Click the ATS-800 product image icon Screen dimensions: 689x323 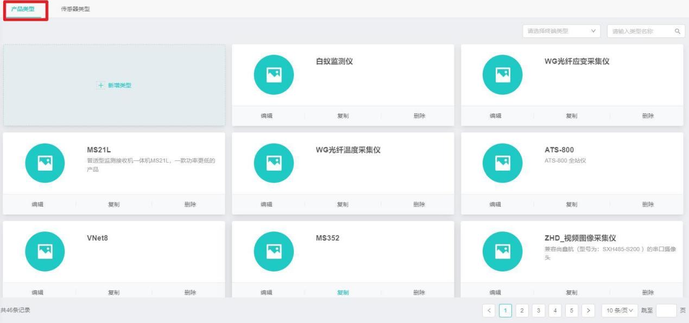point(502,163)
